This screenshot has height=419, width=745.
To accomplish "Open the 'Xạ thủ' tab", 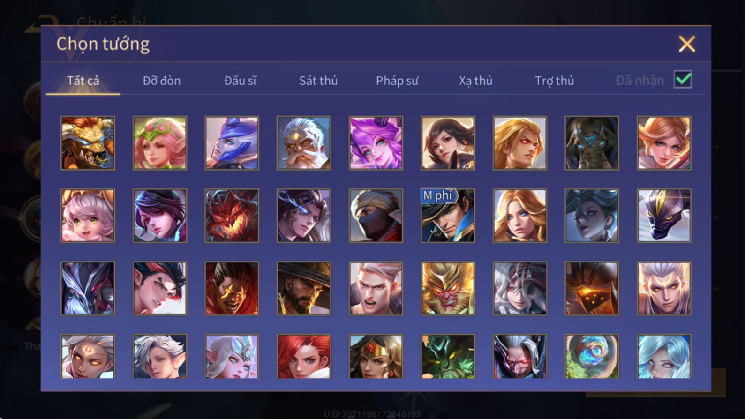I will (x=475, y=81).
